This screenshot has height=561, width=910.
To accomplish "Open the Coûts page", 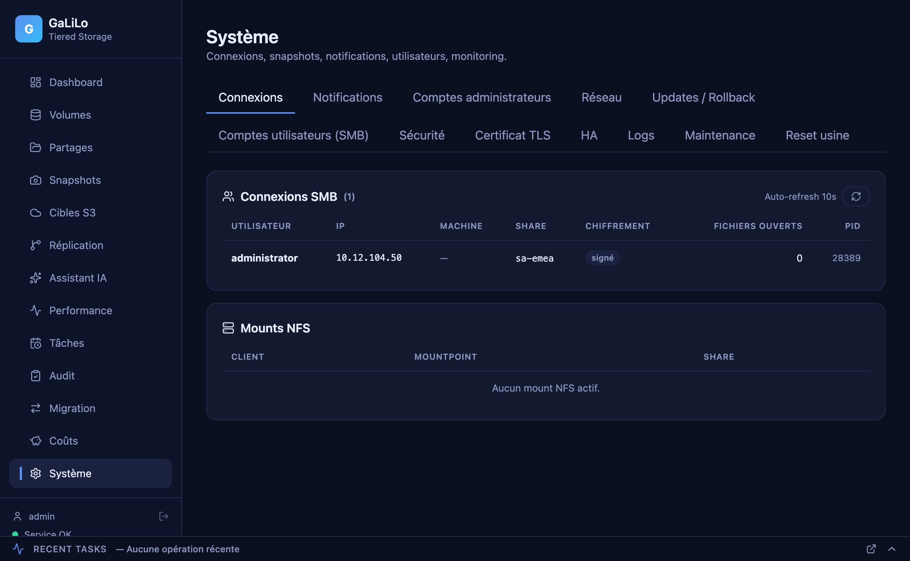I will (91, 441).
